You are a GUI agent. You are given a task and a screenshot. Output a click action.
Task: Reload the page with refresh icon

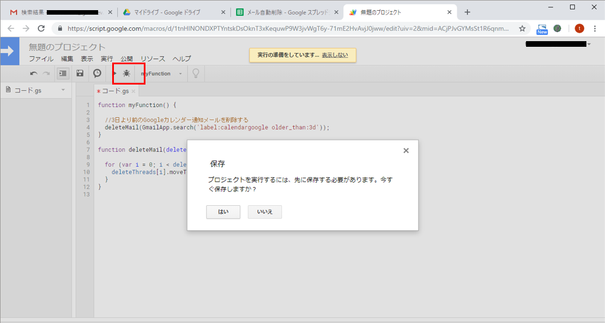point(41,28)
